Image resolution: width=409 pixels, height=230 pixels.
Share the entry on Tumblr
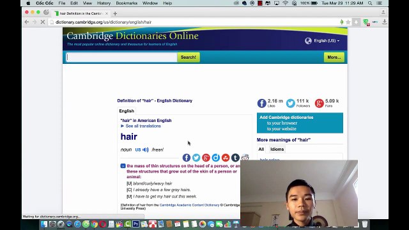click(x=235, y=158)
